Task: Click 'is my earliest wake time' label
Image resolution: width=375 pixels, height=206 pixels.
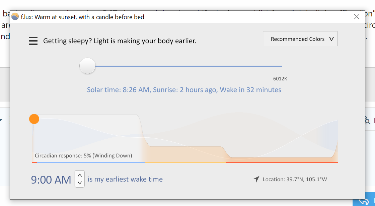Action: 125,179
